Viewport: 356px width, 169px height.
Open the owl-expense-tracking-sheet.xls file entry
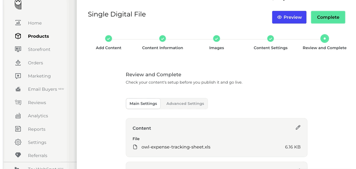pos(176,147)
